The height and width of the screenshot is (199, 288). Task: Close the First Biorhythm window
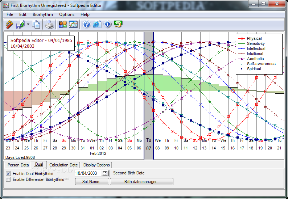(x=277, y=4)
